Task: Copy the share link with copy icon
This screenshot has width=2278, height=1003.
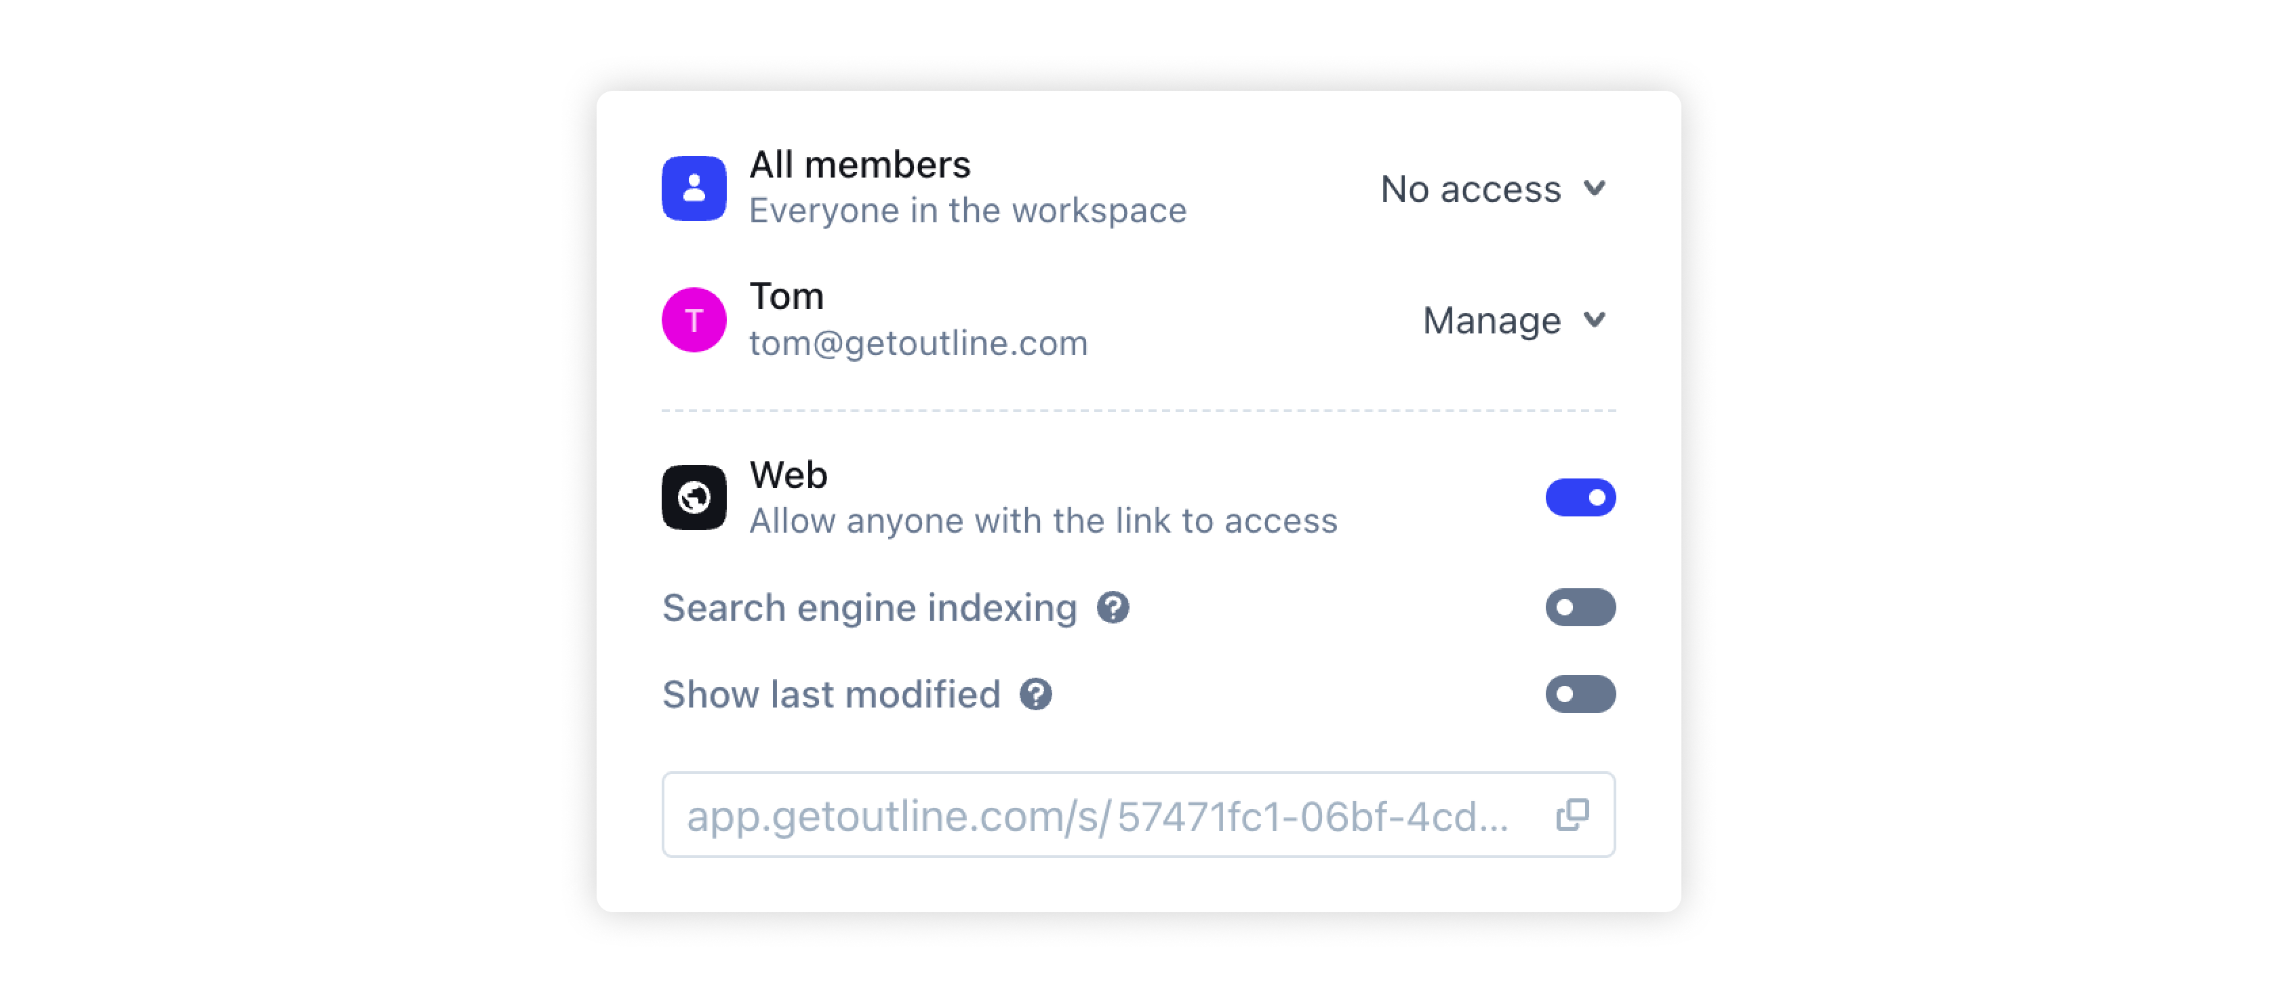Action: (x=1572, y=815)
